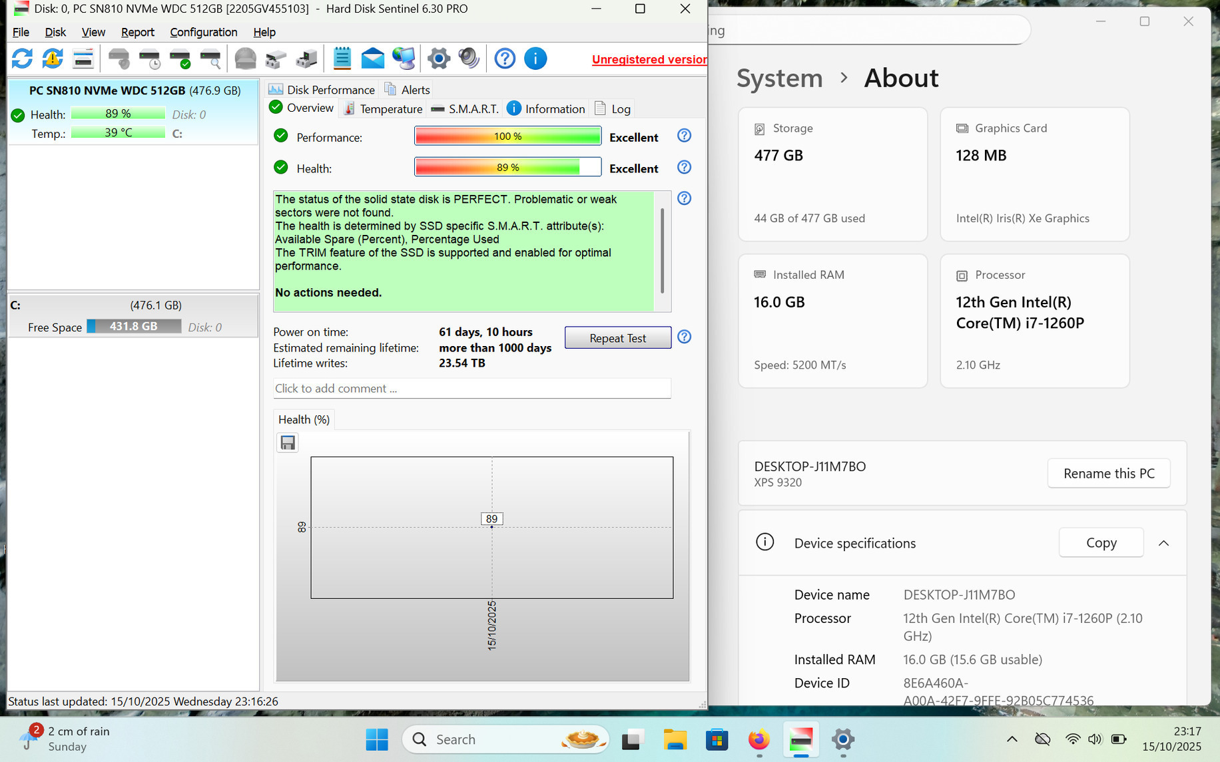Open the Report menu
The height and width of the screenshot is (762, 1220).
(x=138, y=32)
